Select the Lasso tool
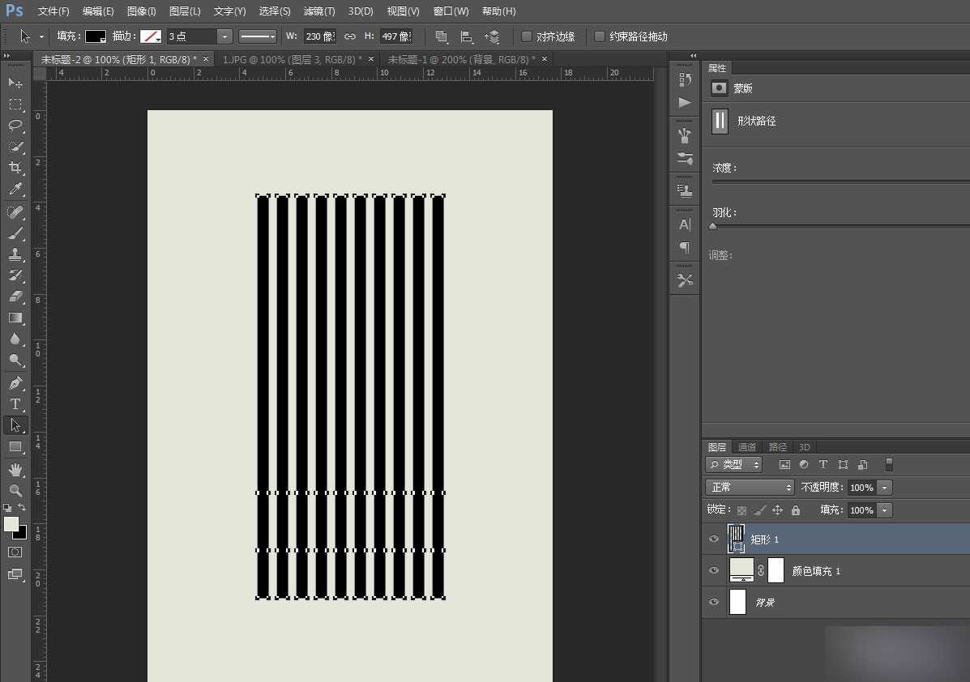The width and height of the screenshot is (970, 682). (15, 126)
